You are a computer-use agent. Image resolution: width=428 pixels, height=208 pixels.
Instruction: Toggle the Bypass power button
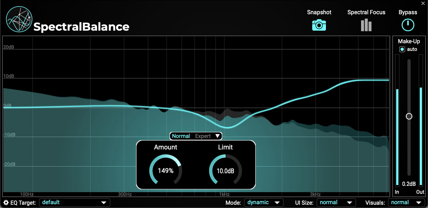[408, 25]
